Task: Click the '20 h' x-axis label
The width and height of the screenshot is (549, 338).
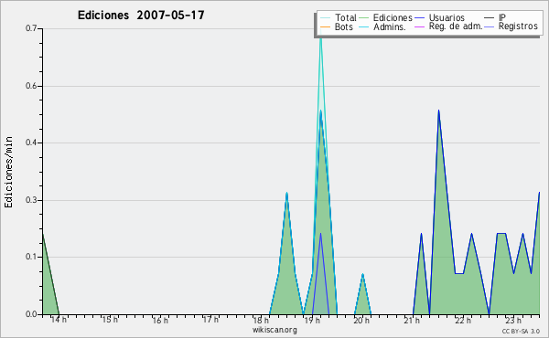Action: click(x=361, y=320)
